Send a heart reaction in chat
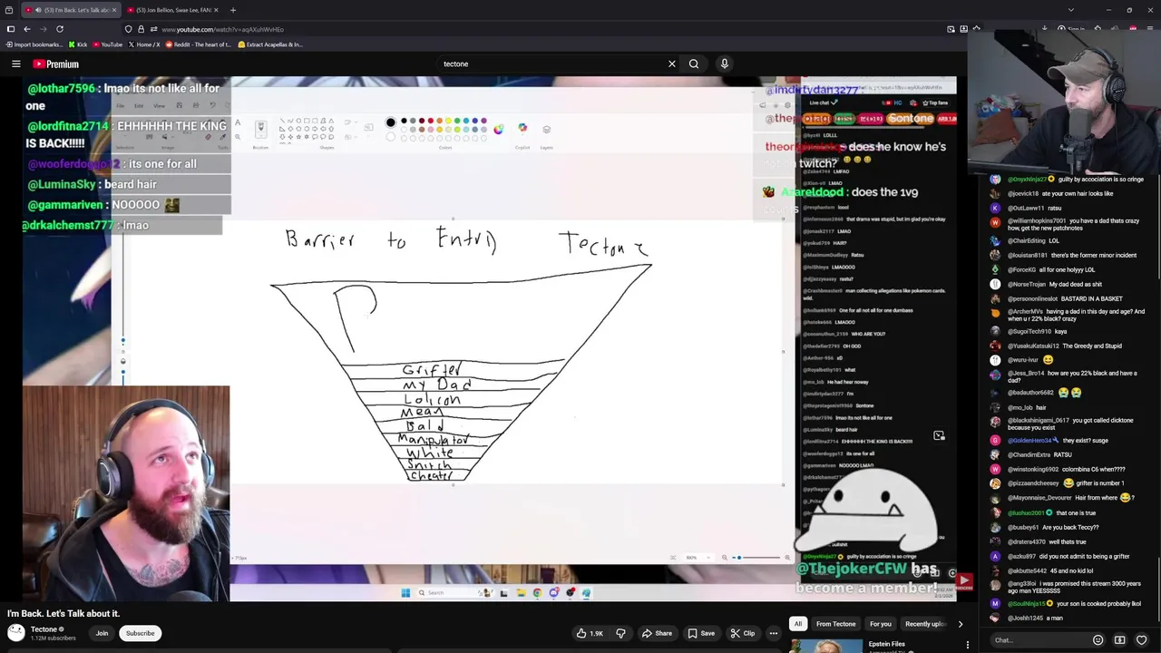Screen dimensions: 1161x653 pyautogui.click(x=1141, y=640)
